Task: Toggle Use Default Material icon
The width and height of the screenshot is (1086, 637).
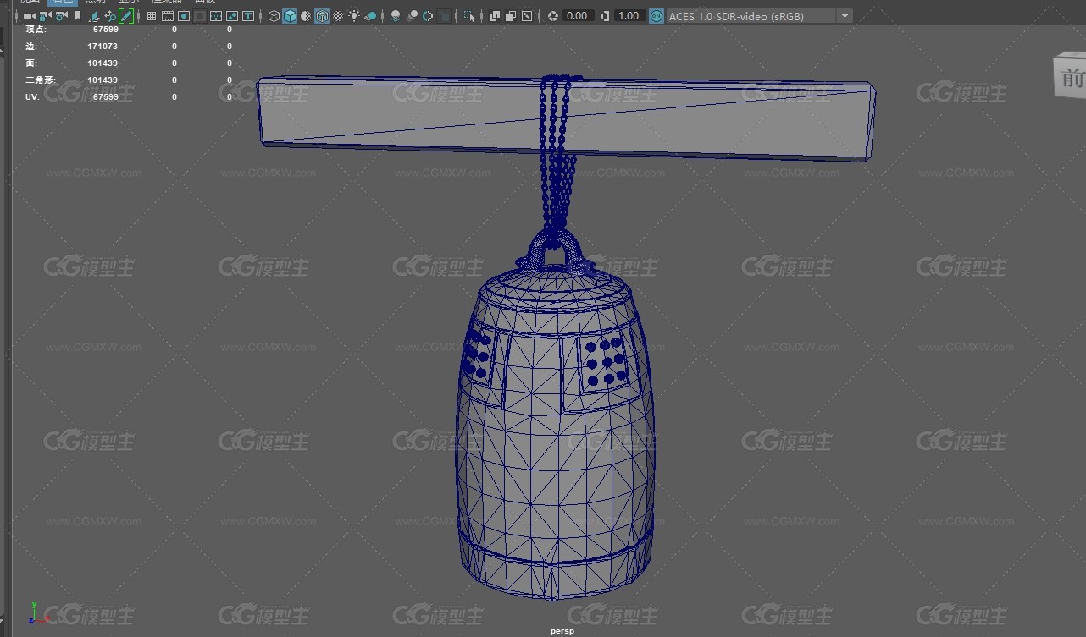Action: [x=306, y=16]
